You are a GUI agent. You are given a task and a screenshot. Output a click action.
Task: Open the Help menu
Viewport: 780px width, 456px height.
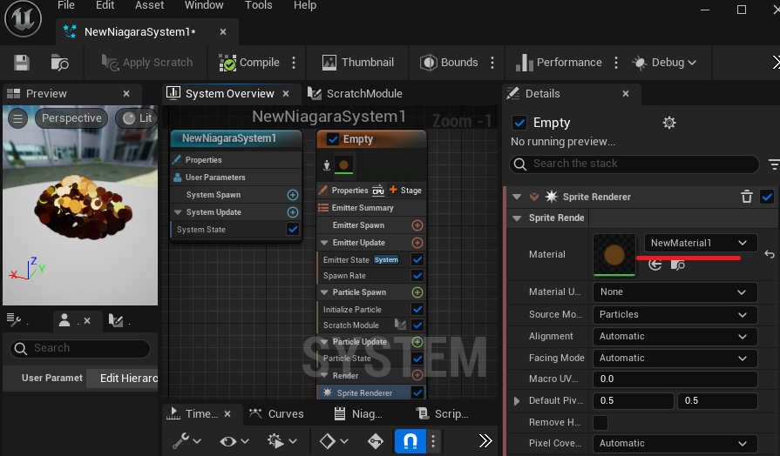pyautogui.click(x=305, y=5)
